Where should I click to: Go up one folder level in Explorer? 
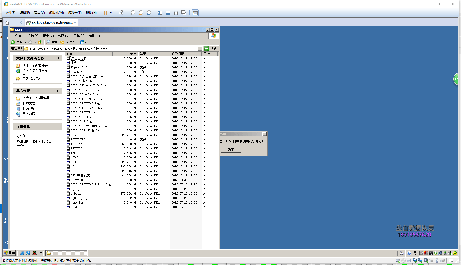pos(40,42)
